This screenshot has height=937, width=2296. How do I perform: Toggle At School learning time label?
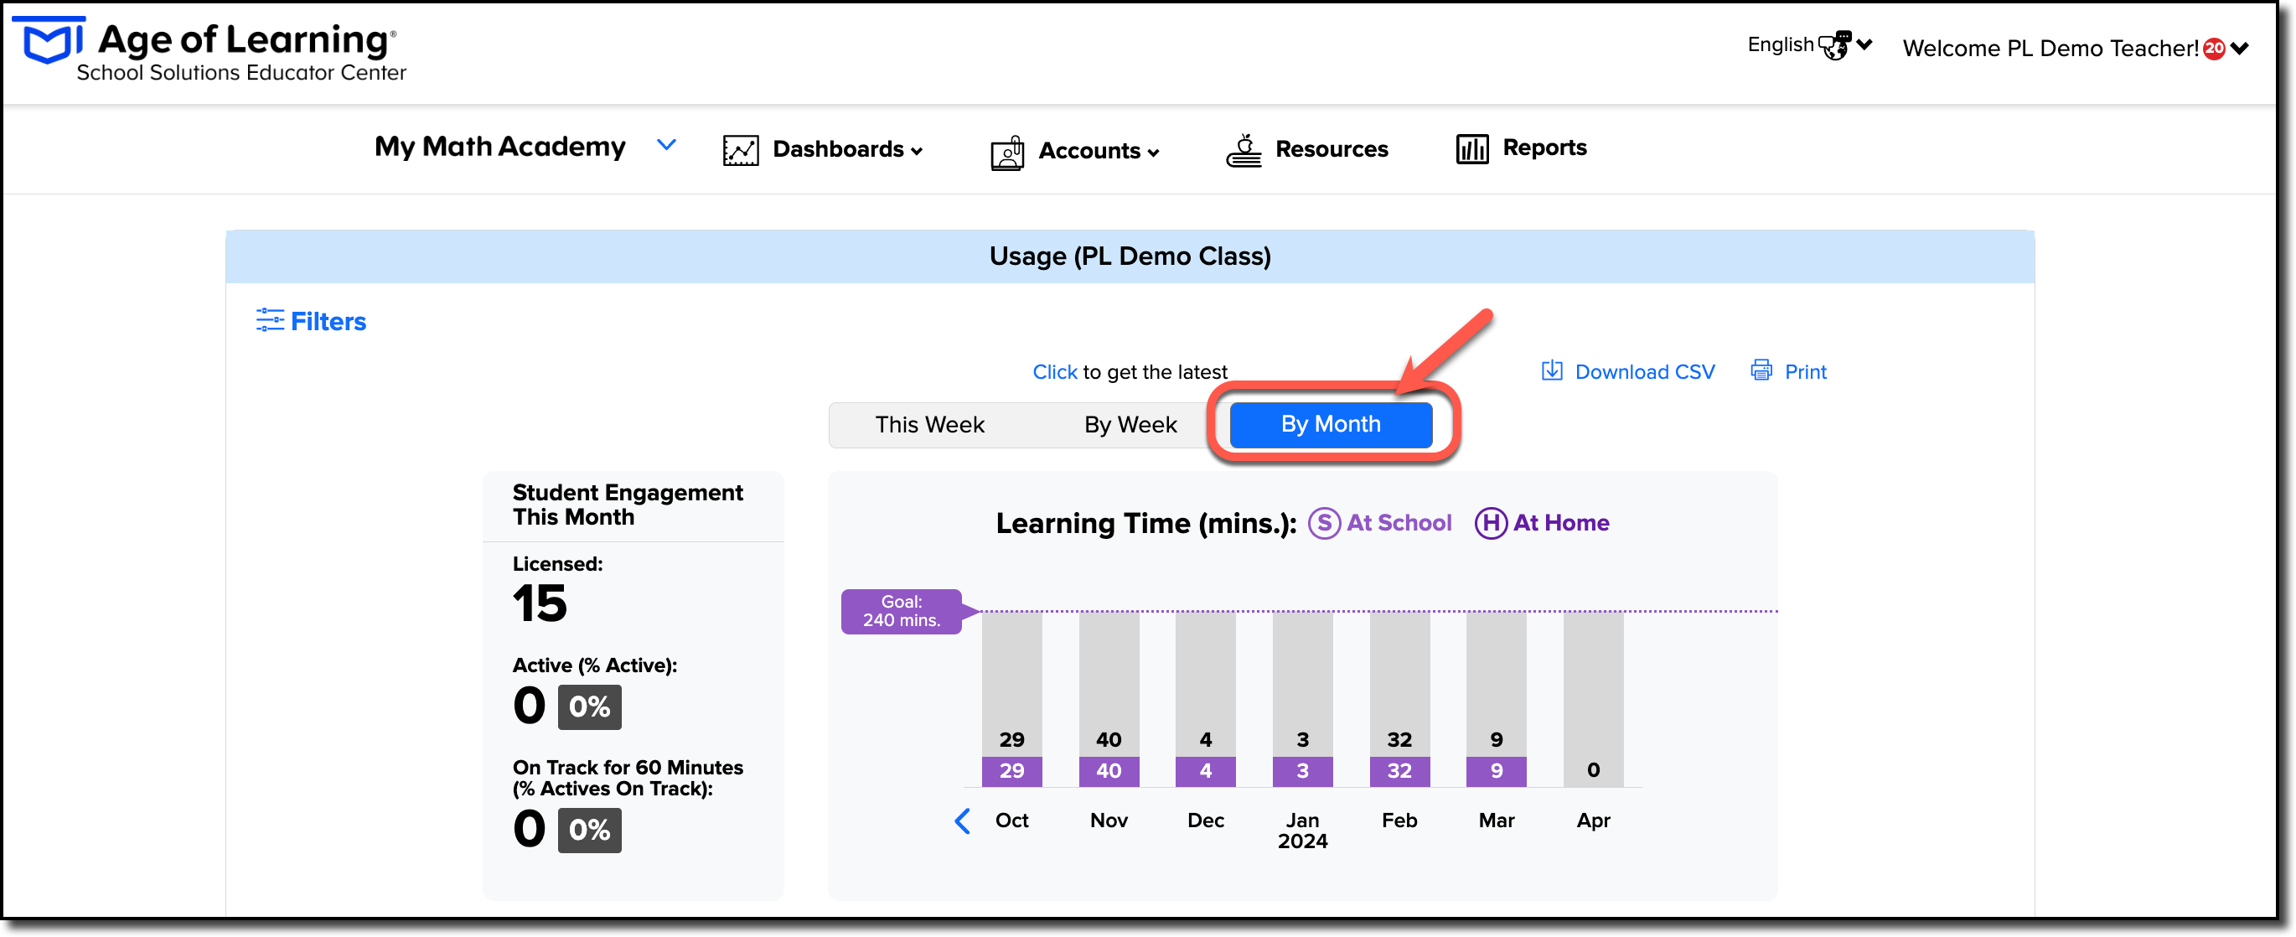[1399, 522]
